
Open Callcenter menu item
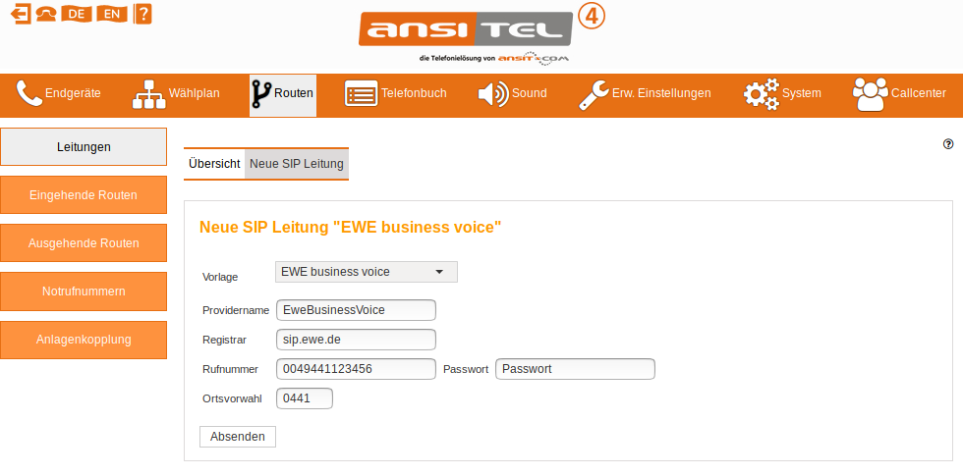tap(899, 94)
